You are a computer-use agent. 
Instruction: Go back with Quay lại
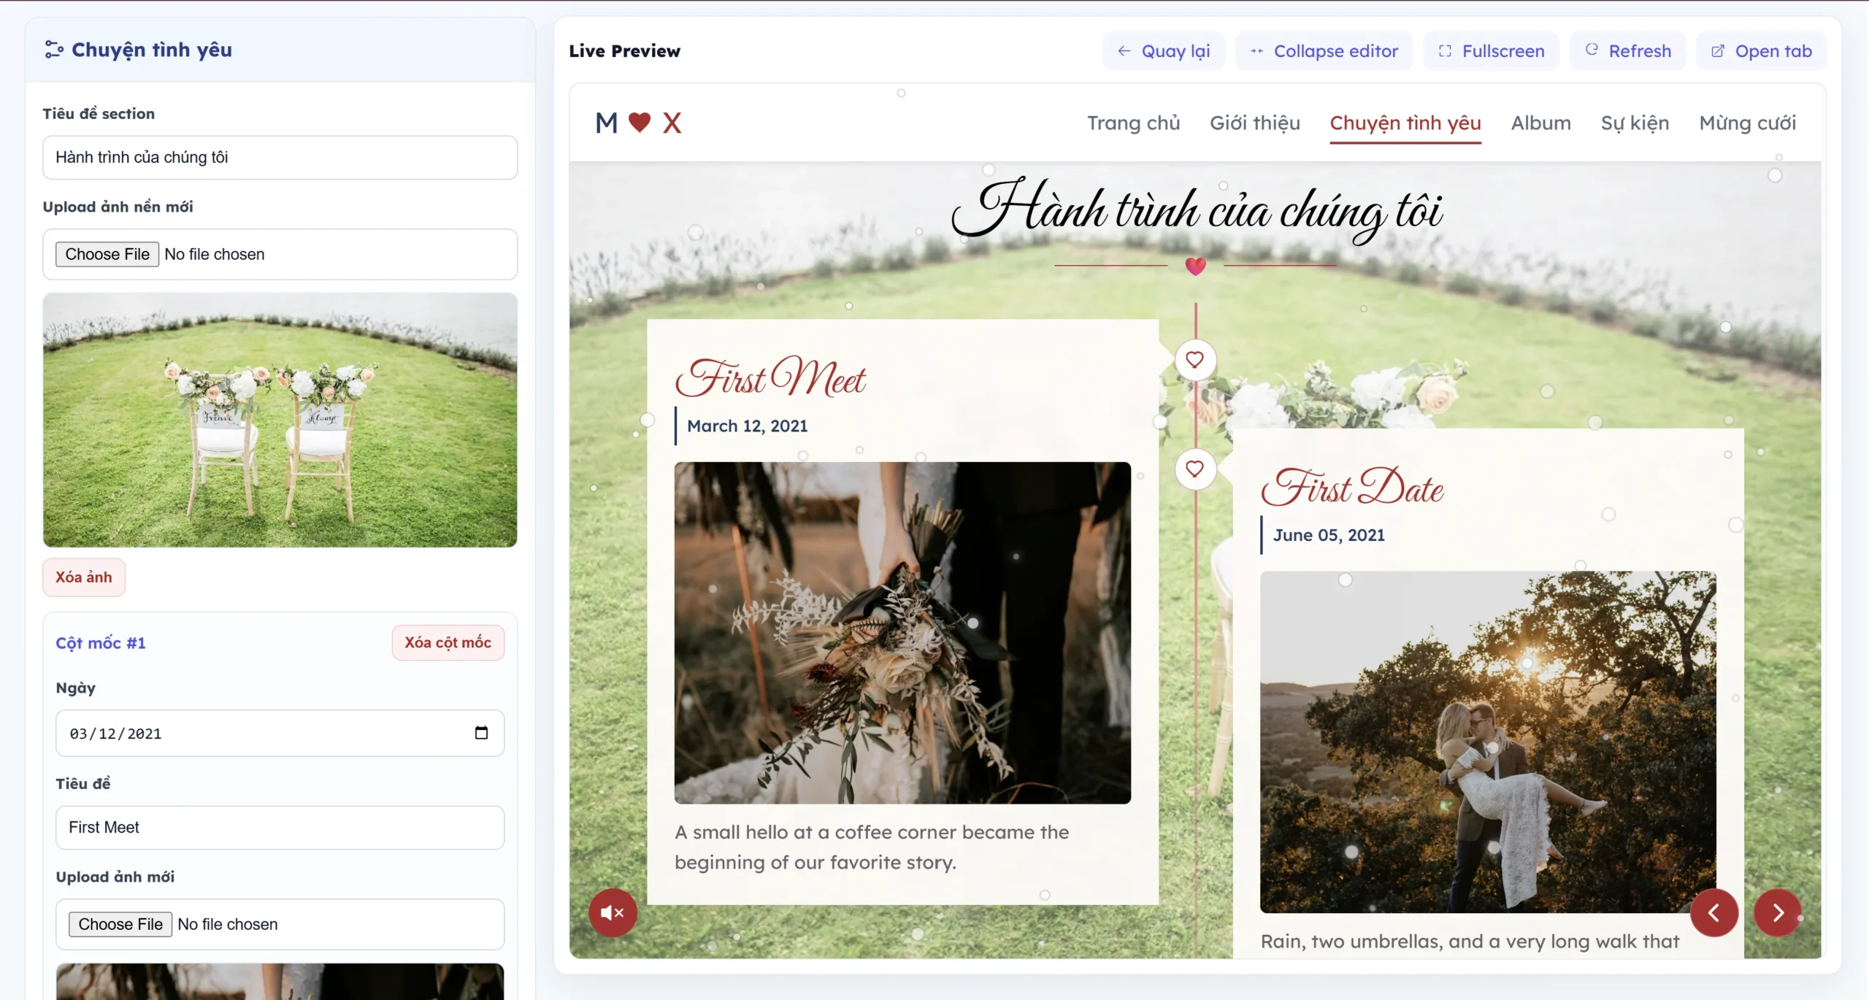(1163, 51)
